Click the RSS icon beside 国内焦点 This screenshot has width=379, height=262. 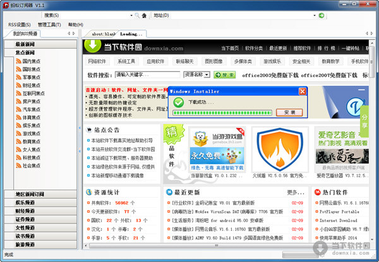18,61
